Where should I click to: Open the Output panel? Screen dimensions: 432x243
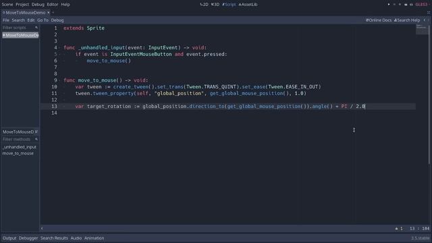click(9, 238)
